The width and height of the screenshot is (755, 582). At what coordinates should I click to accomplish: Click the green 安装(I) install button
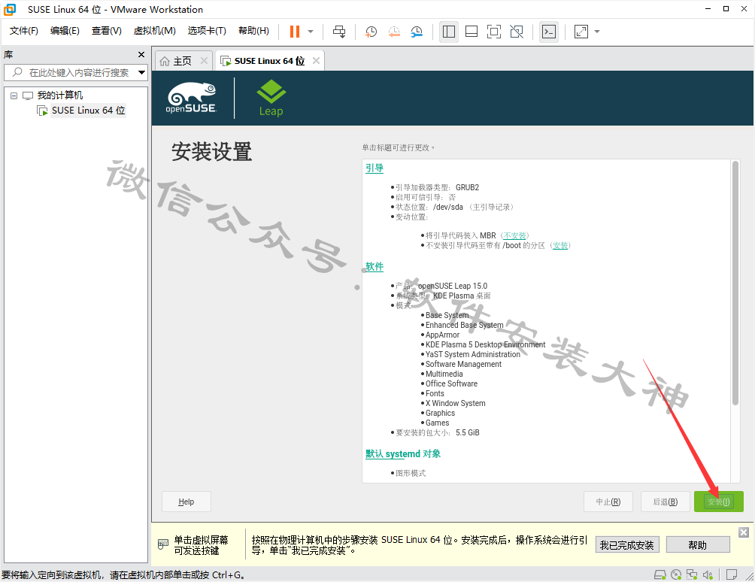coord(718,502)
